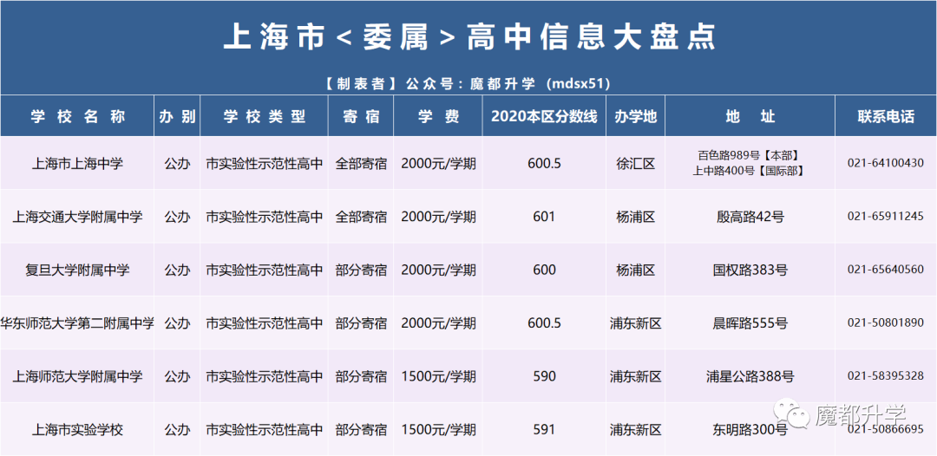Viewport: 937px width, 456px height.
Task: Select the school name 复旦大学附属中学
Action: [x=78, y=270]
